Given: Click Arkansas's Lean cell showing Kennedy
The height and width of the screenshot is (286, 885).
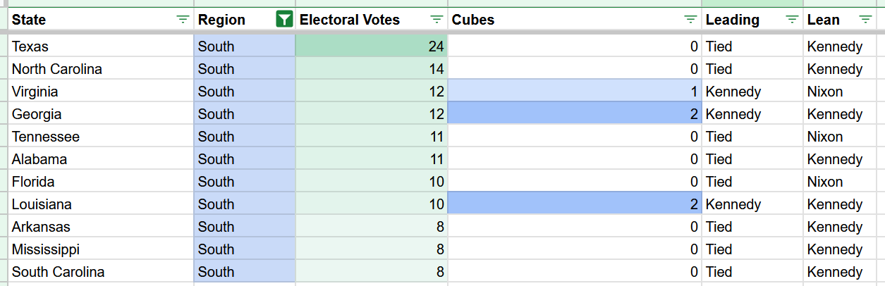Looking at the screenshot, I should tap(839, 227).
